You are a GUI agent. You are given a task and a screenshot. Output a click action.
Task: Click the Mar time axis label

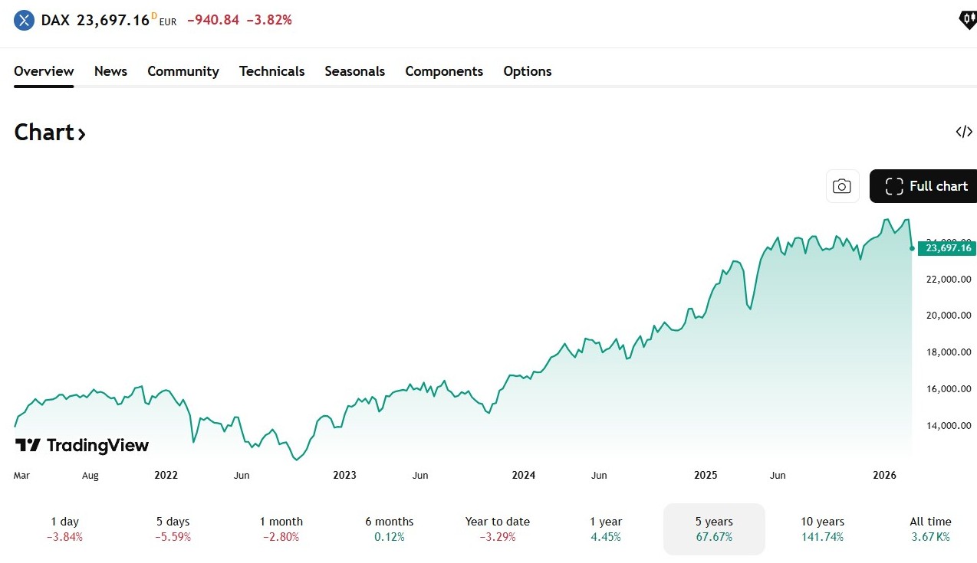[21, 476]
